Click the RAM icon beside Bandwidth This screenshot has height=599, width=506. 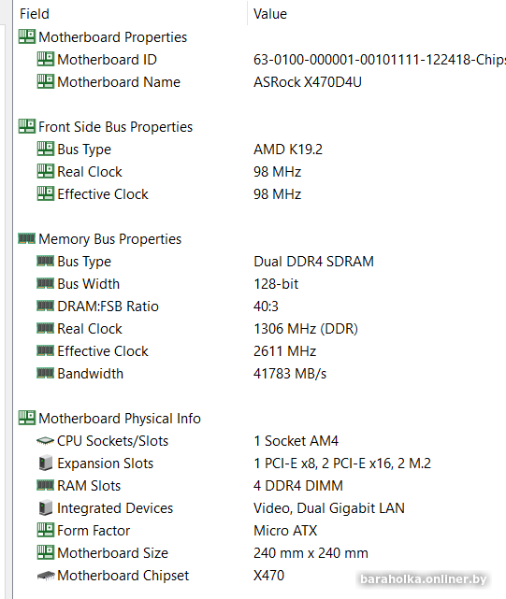[x=46, y=373]
